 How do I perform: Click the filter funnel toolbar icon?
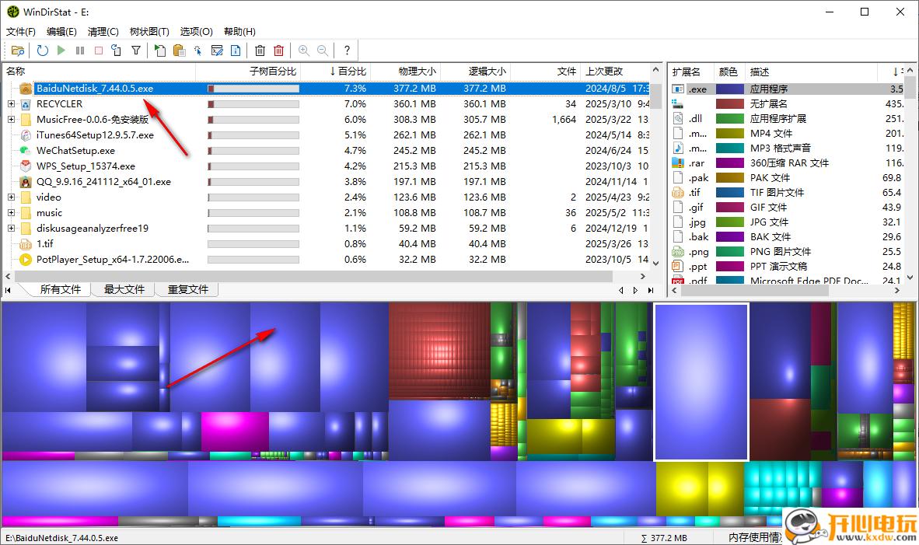tap(136, 51)
